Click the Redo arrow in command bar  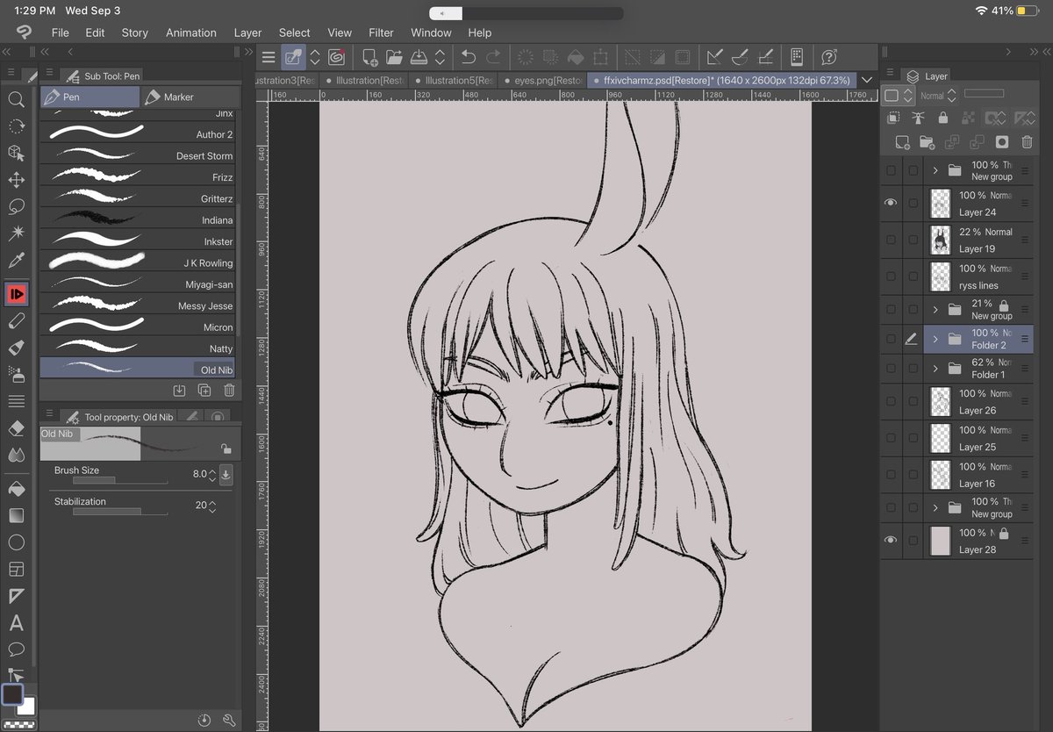coord(494,57)
